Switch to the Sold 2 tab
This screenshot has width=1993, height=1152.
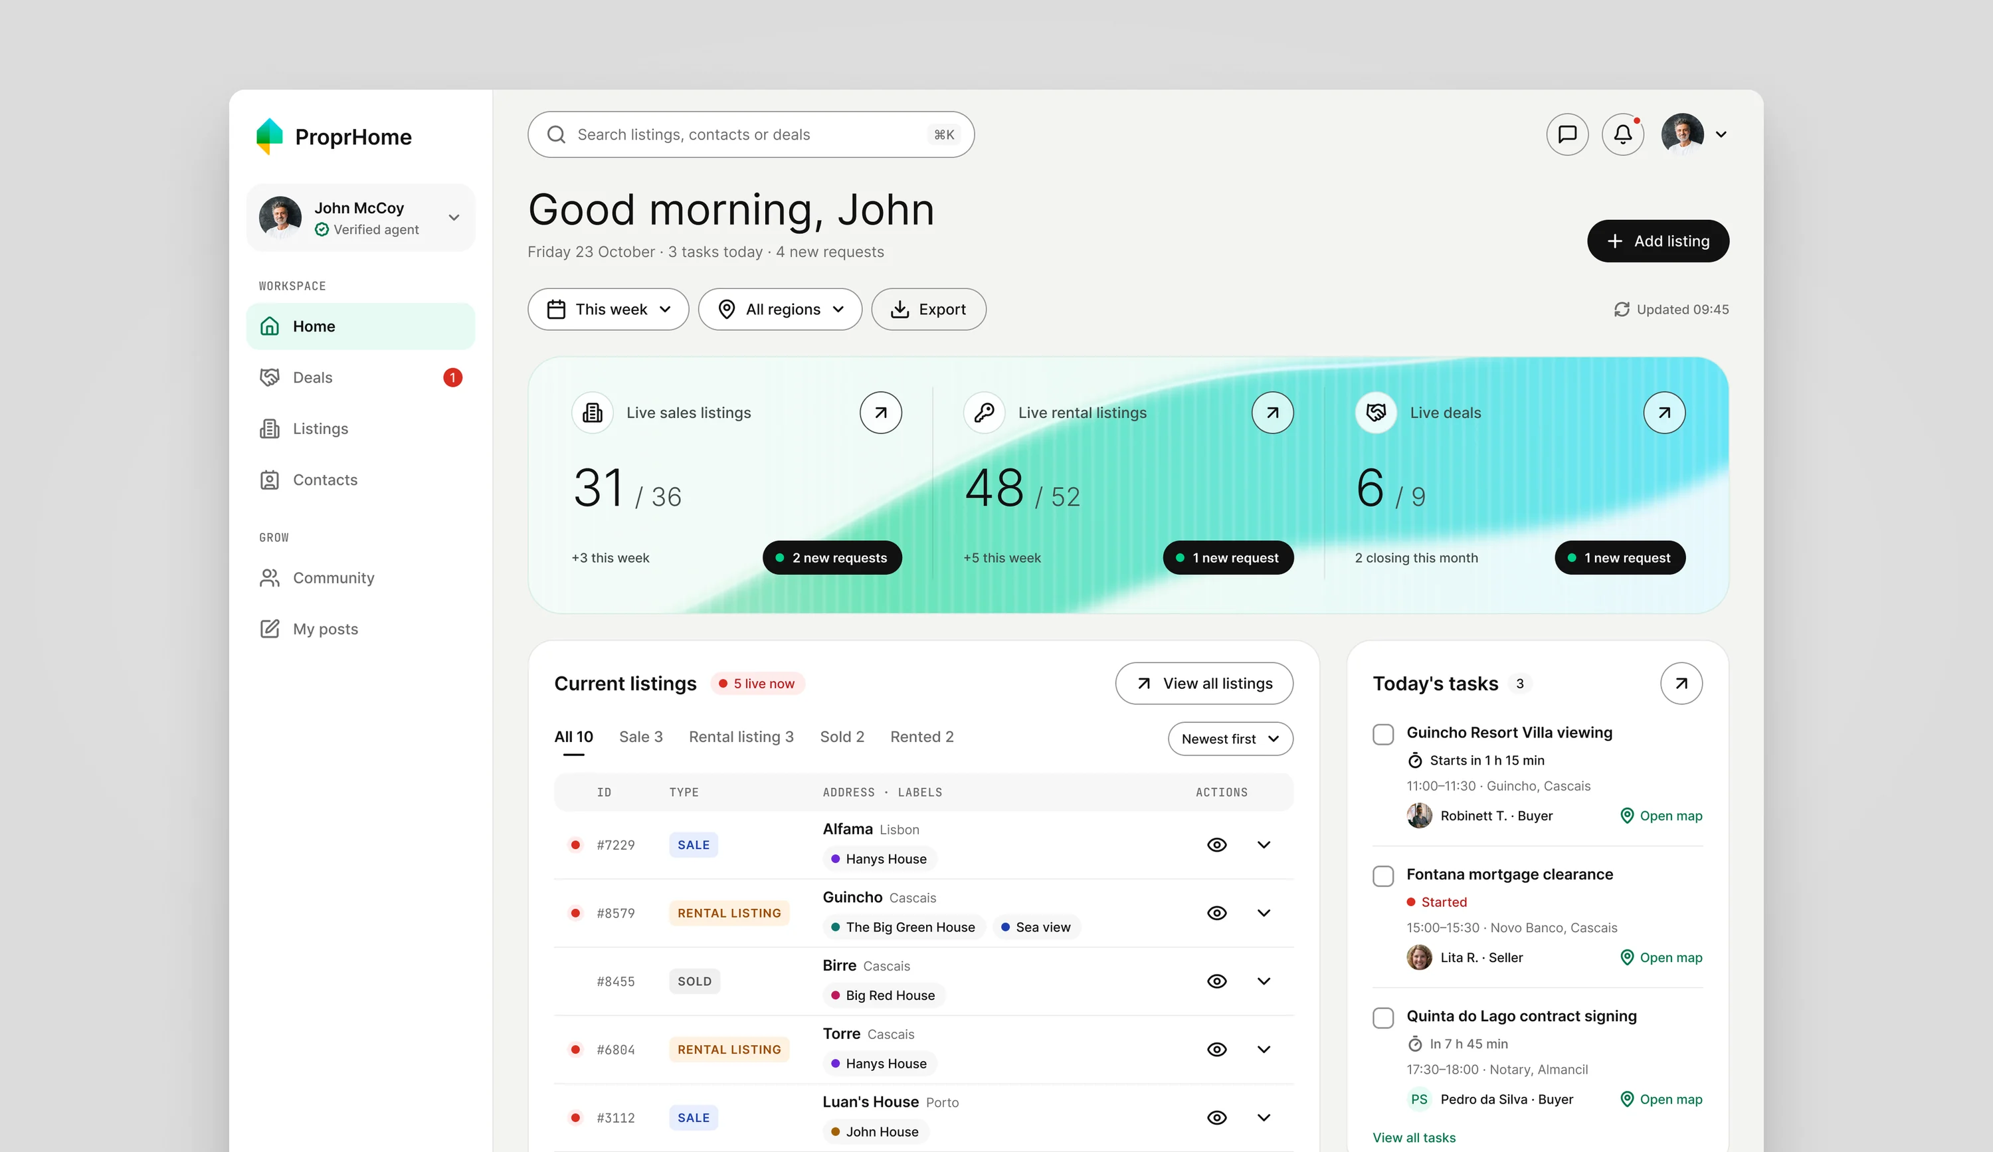pyautogui.click(x=842, y=736)
